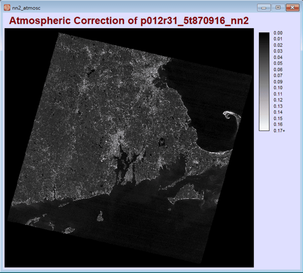Click legend value 0.09

click(278, 82)
